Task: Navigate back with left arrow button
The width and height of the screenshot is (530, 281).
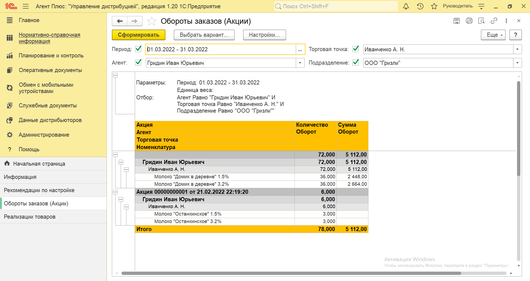Action: [x=120, y=21]
